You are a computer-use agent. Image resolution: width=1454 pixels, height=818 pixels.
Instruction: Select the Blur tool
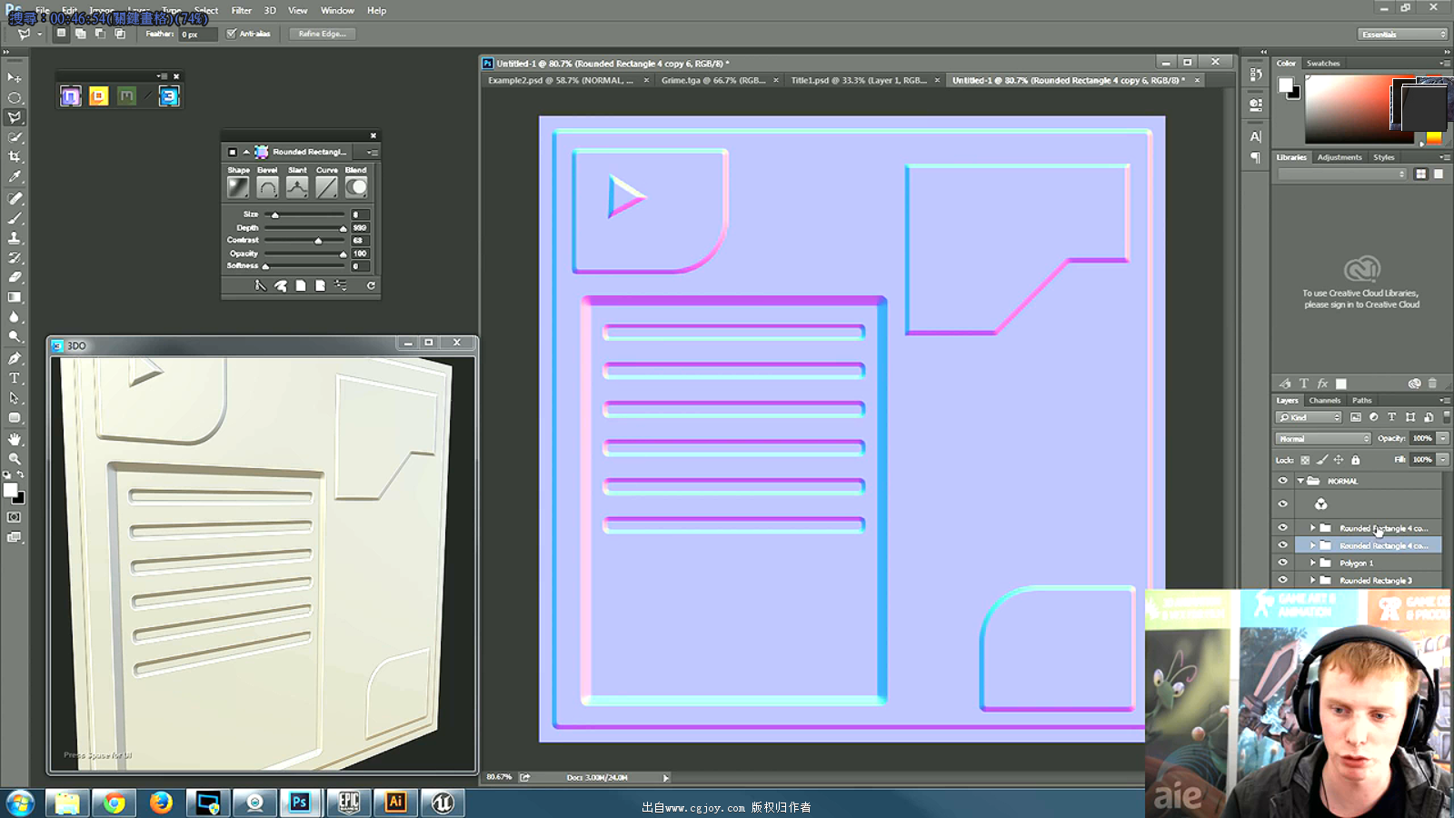[x=15, y=317]
